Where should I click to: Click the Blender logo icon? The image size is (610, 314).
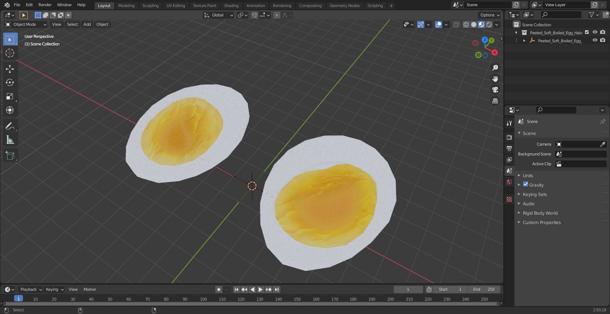click(7, 5)
